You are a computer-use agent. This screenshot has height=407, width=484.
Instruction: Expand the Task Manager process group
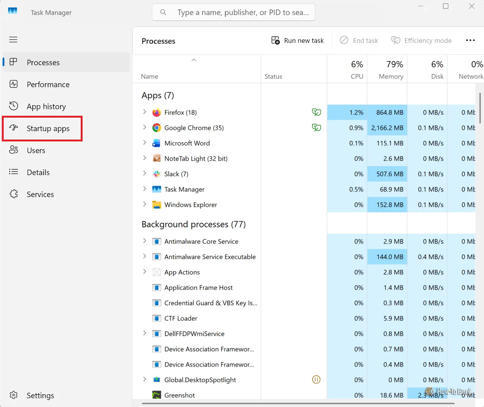pyautogui.click(x=145, y=189)
